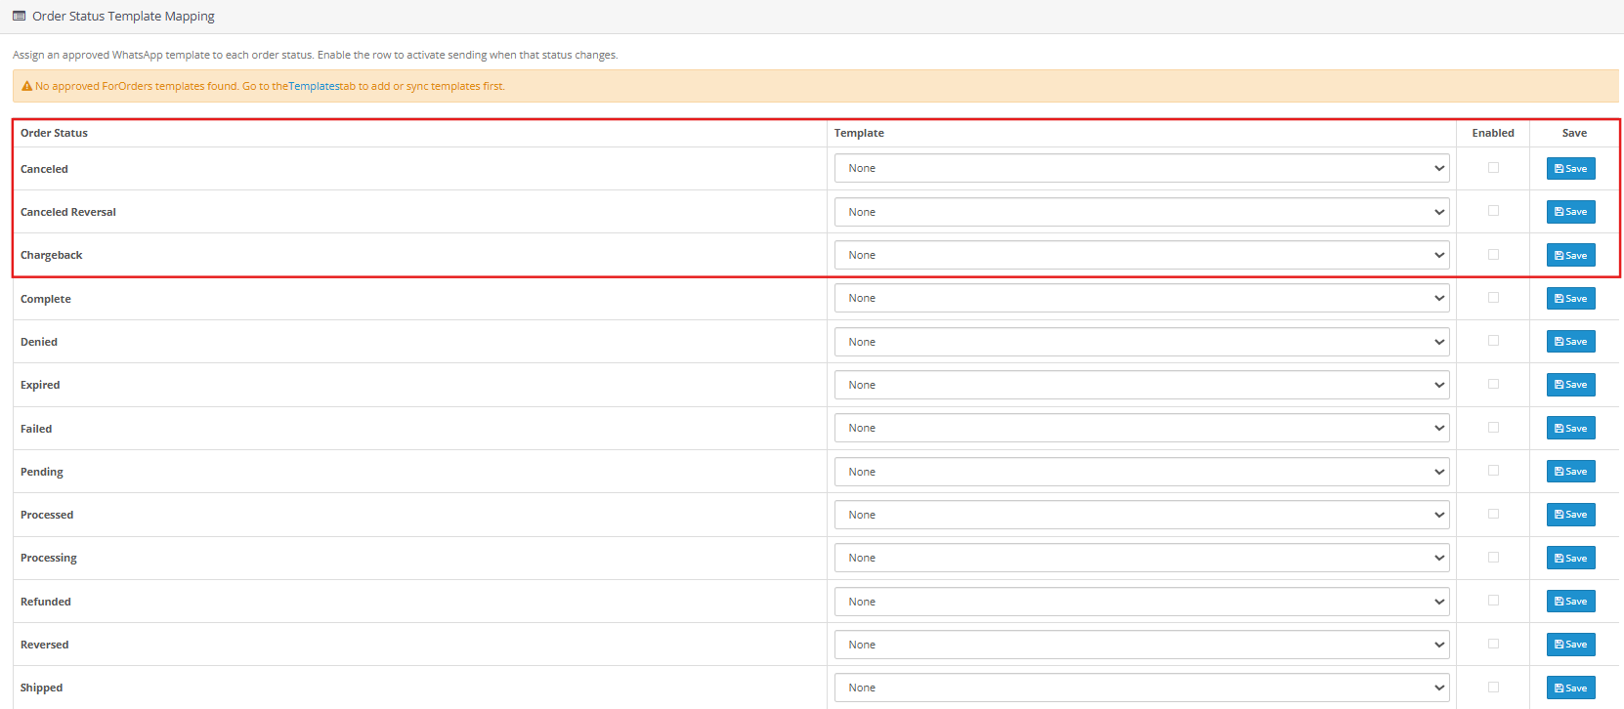
Task: Tick the Enabled checkbox for Pending
Action: click(1493, 470)
